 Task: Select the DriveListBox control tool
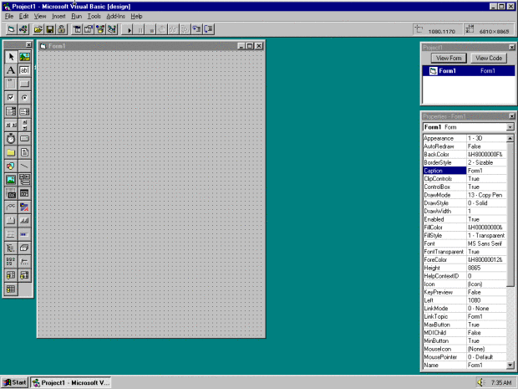tap(24, 138)
